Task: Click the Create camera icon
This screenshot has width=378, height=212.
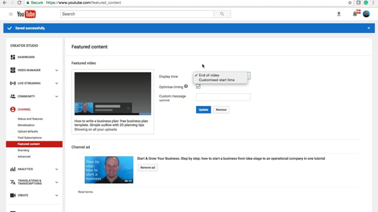Action: pos(13,195)
